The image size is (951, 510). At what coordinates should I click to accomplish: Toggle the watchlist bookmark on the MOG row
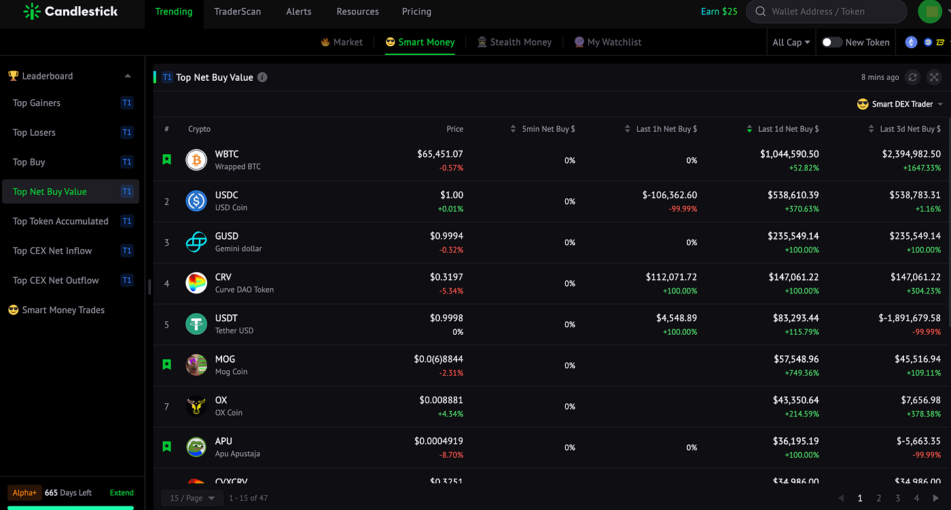[167, 365]
